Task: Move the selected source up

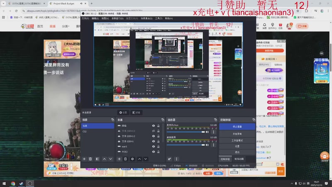Action: (x=139, y=159)
